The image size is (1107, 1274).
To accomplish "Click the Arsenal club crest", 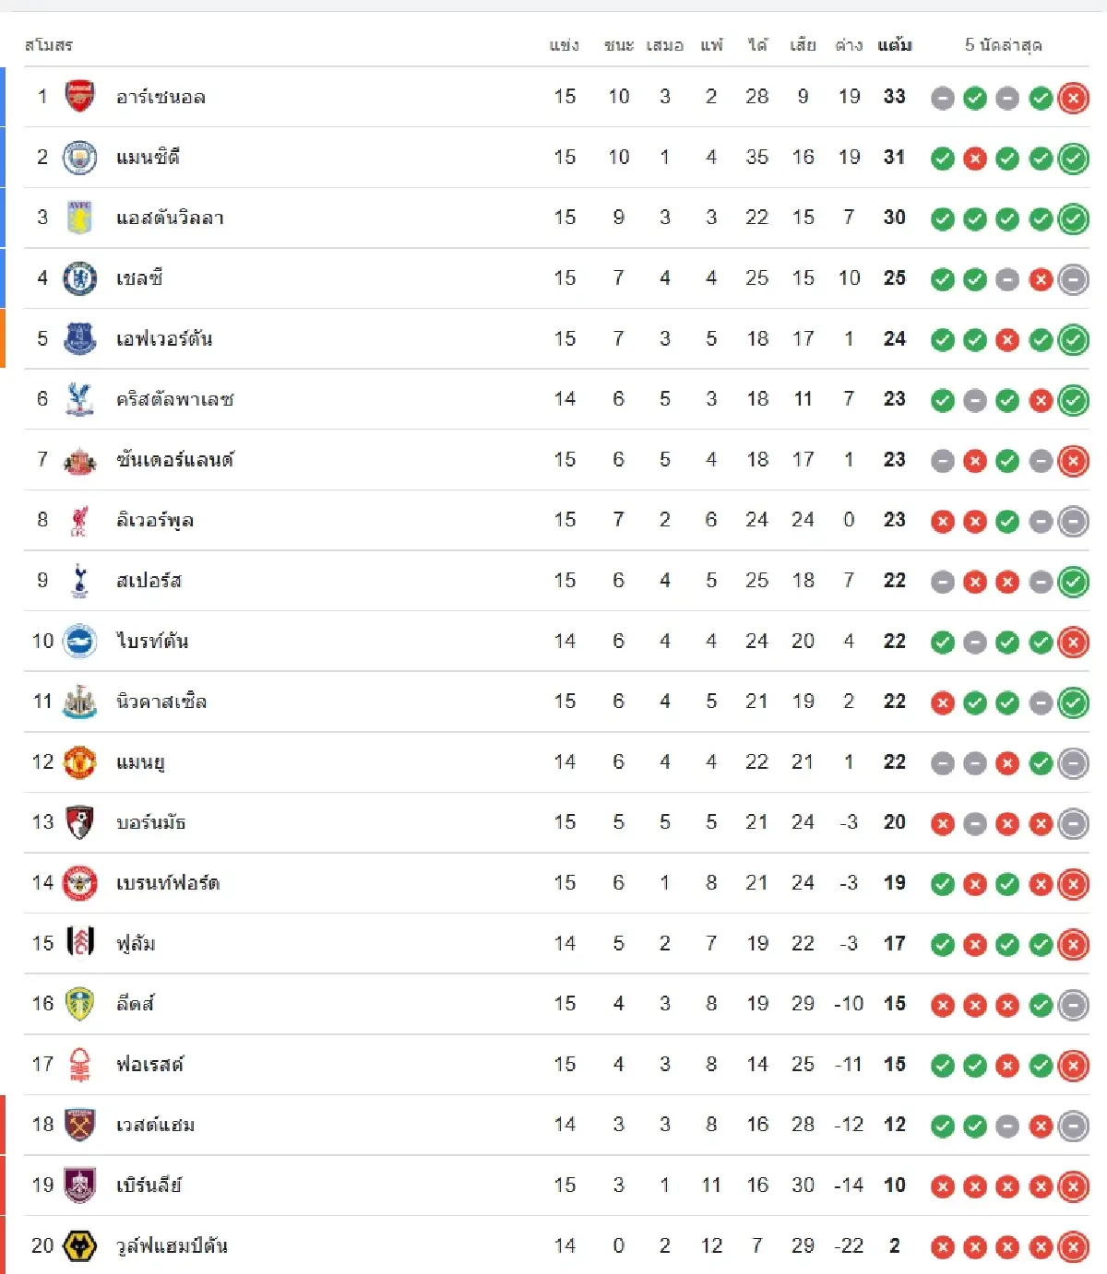I will [x=80, y=97].
